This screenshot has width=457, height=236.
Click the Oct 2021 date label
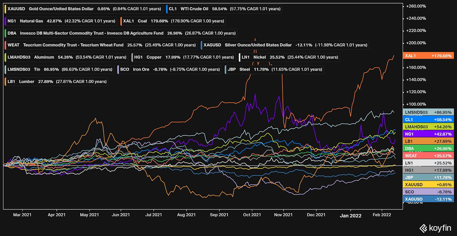coord(252,215)
